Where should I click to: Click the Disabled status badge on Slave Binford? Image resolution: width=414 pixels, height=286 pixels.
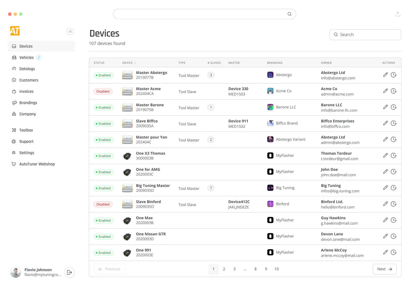tap(103, 204)
